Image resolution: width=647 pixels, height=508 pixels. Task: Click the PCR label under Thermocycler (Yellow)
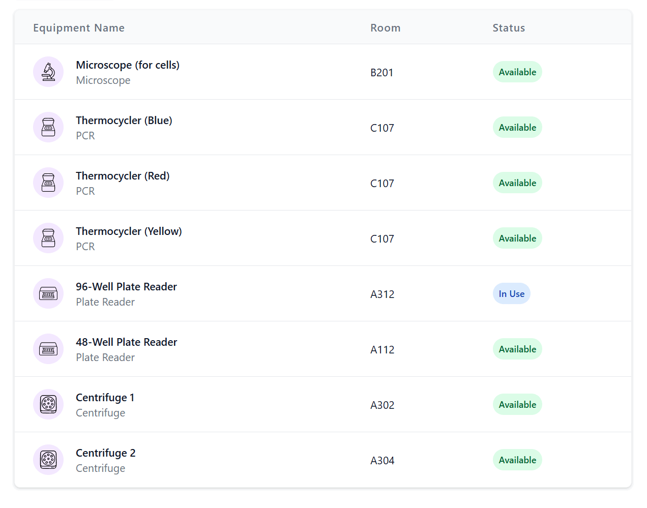[x=85, y=247]
